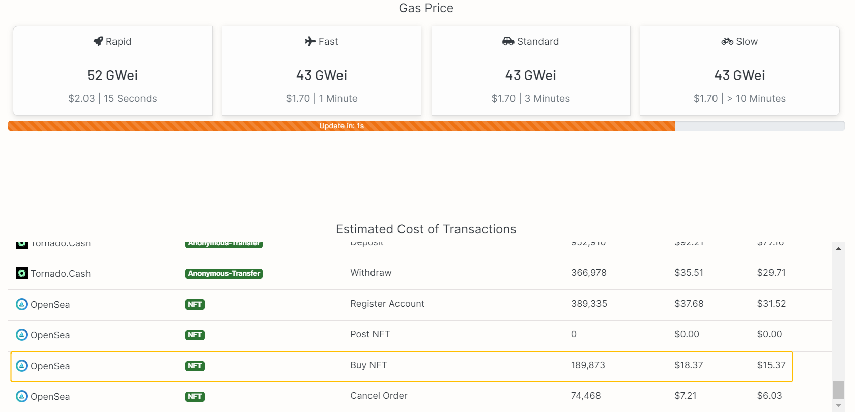This screenshot has width=855, height=412.
Task: Click the gas value 189,873
Action: click(588, 365)
